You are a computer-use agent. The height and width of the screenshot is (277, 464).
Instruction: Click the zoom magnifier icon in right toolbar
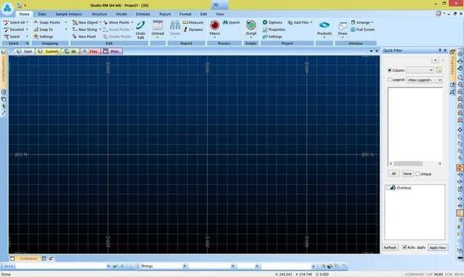[460, 78]
